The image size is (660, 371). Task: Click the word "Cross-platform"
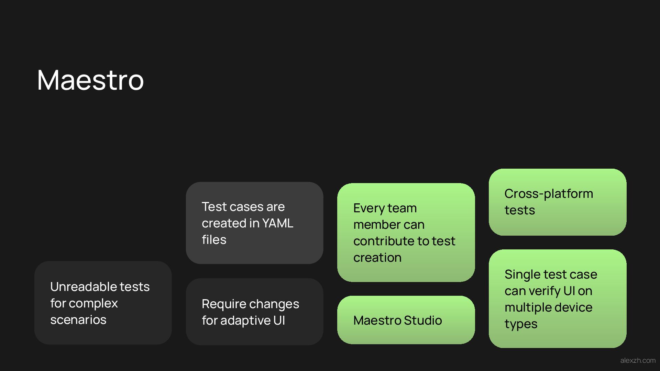[549, 194]
